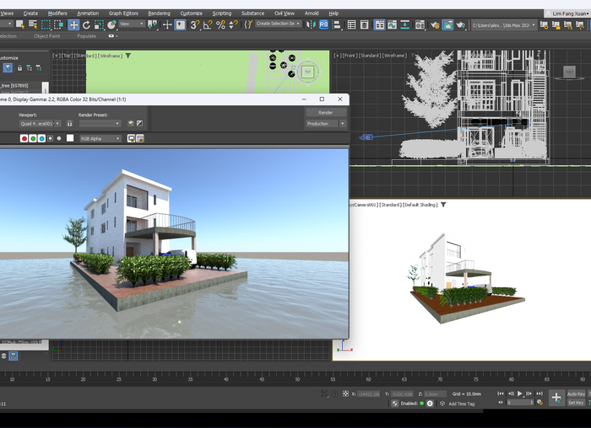Open Create menu
Image resolution: width=591 pixels, height=428 pixels.
[30, 13]
